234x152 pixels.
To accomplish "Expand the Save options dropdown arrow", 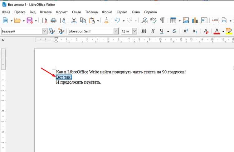I will (x=36, y=21).
